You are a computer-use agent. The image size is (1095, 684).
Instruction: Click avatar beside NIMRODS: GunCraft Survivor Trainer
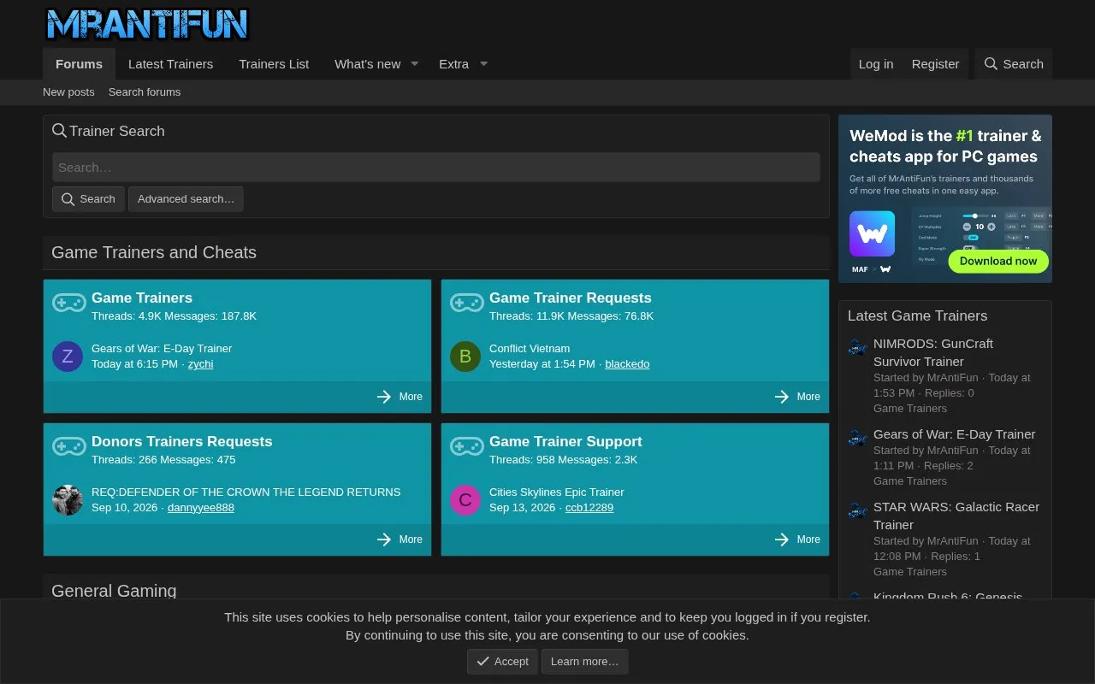(x=858, y=346)
